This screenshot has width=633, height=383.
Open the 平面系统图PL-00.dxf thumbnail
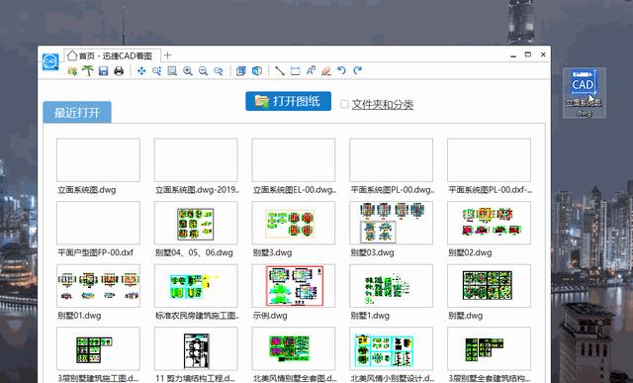coord(489,160)
